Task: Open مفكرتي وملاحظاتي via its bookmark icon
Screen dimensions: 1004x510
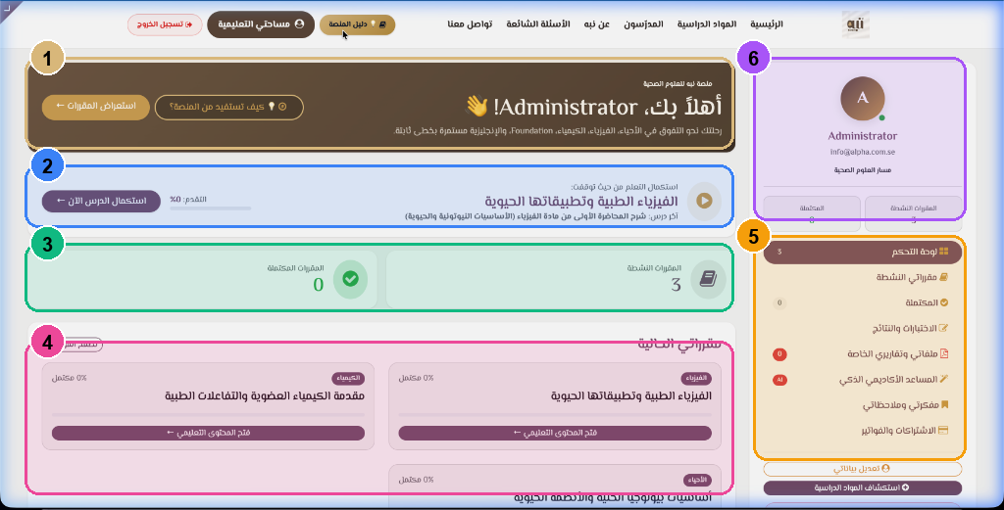Action: point(944,405)
